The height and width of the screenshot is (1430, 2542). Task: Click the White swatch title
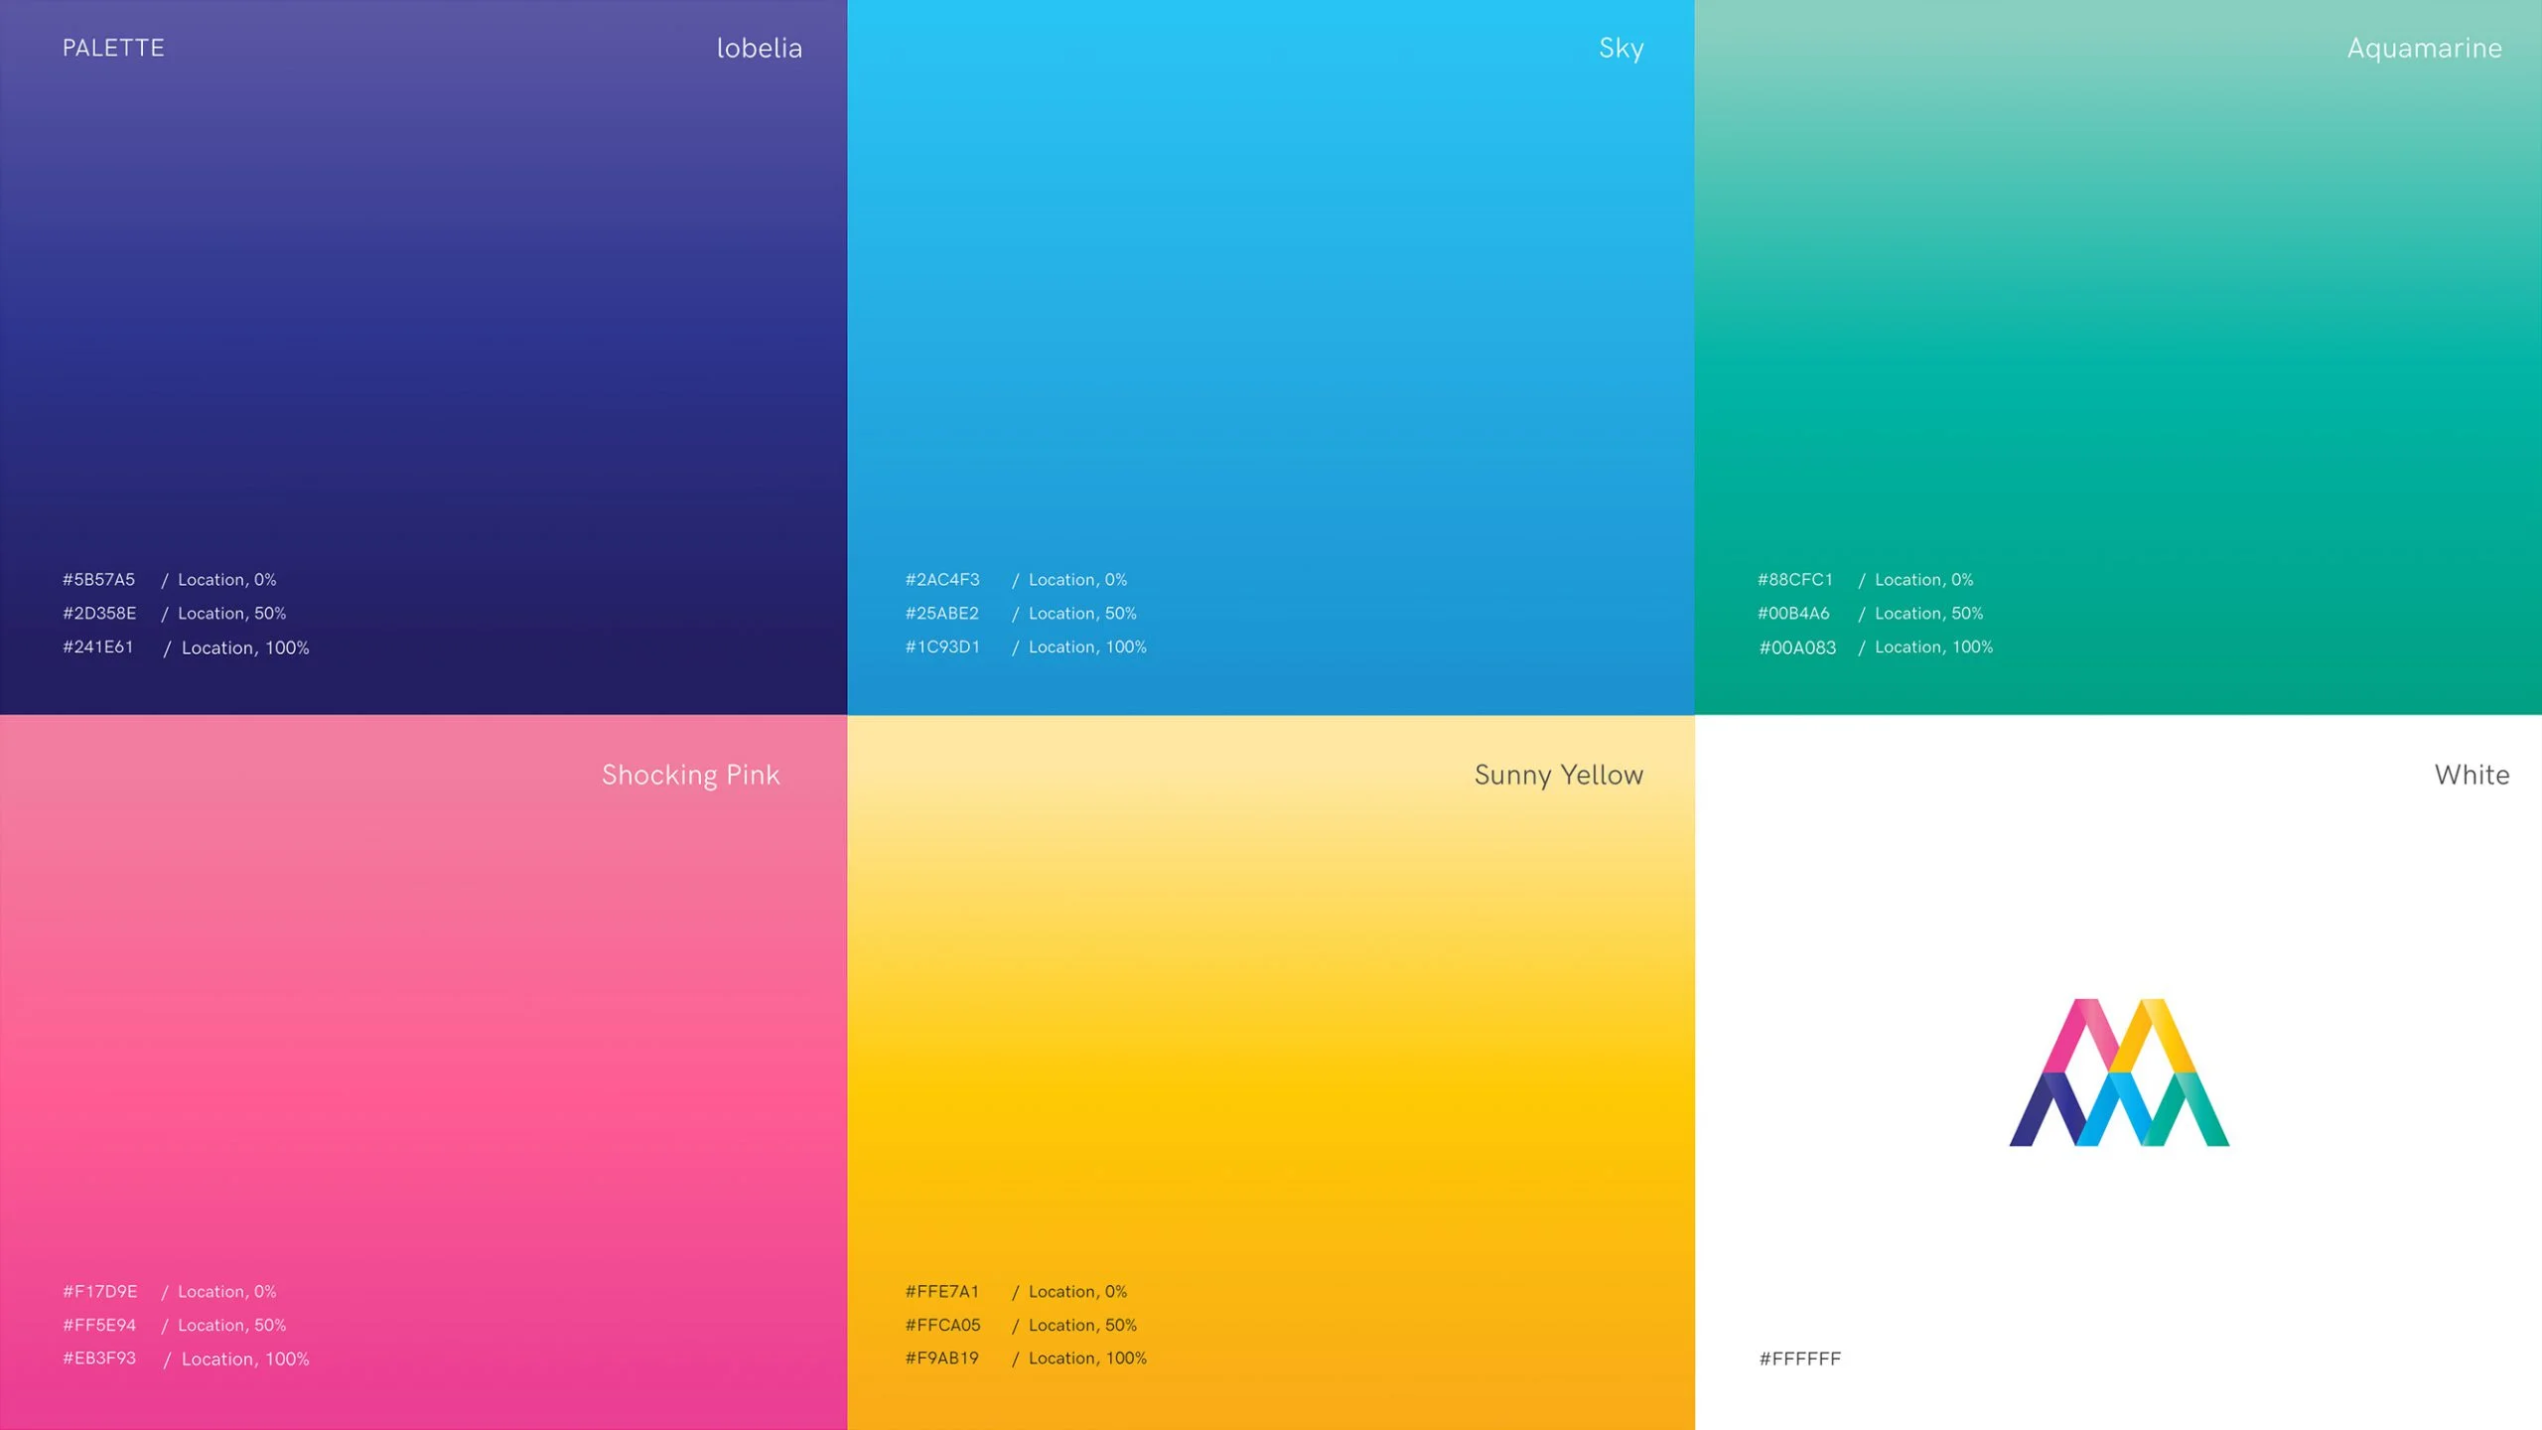point(2471,775)
